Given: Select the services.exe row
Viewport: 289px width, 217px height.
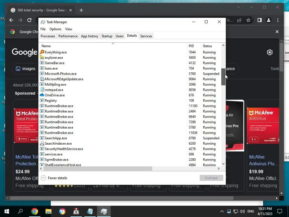Looking at the screenshot, I should point(130,154).
